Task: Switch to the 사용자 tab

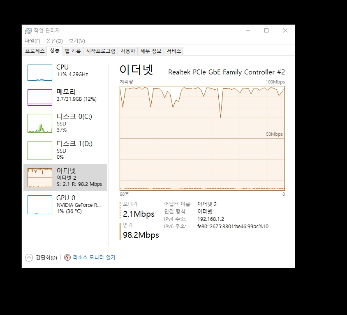Action: (128, 51)
